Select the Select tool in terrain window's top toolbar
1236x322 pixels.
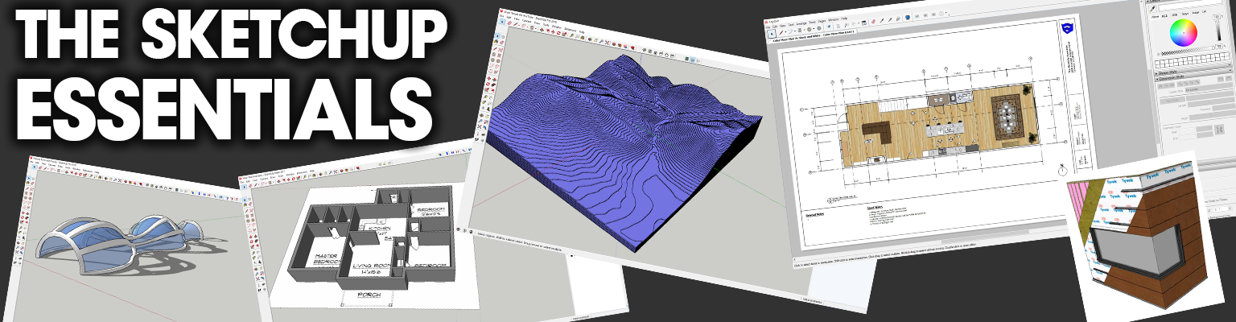click(x=502, y=22)
